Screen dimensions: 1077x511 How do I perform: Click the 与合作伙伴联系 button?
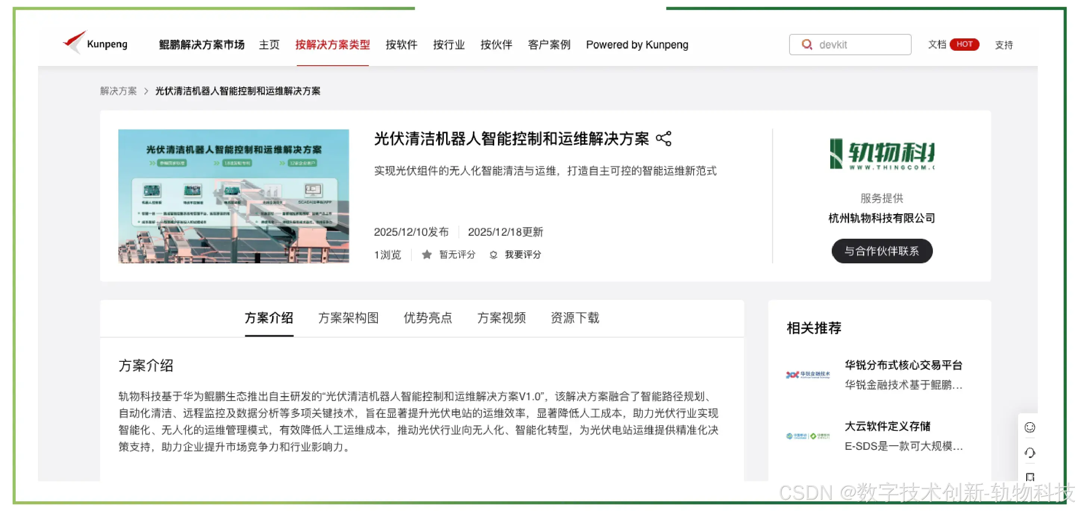pyautogui.click(x=881, y=251)
